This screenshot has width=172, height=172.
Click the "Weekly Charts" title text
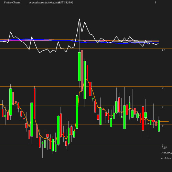pyautogui.click(x=12, y=3)
